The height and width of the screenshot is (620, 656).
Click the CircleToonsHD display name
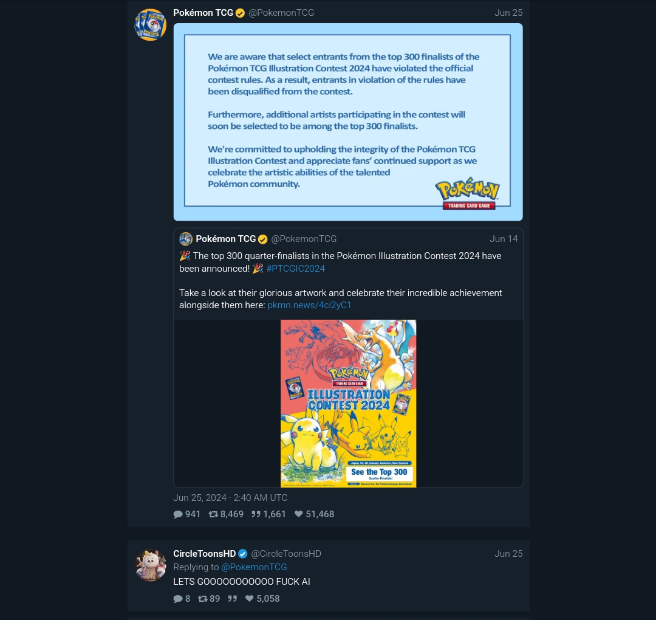pyautogui.click(x=205, y=553)
